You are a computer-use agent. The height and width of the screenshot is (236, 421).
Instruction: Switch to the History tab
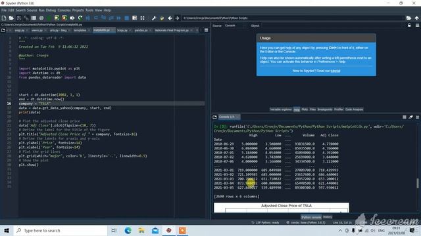pos(328,217)
